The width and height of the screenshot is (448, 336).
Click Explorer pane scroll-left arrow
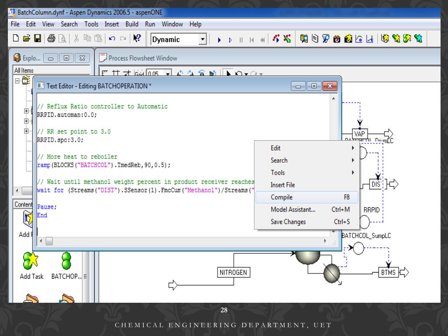(17, 191)
